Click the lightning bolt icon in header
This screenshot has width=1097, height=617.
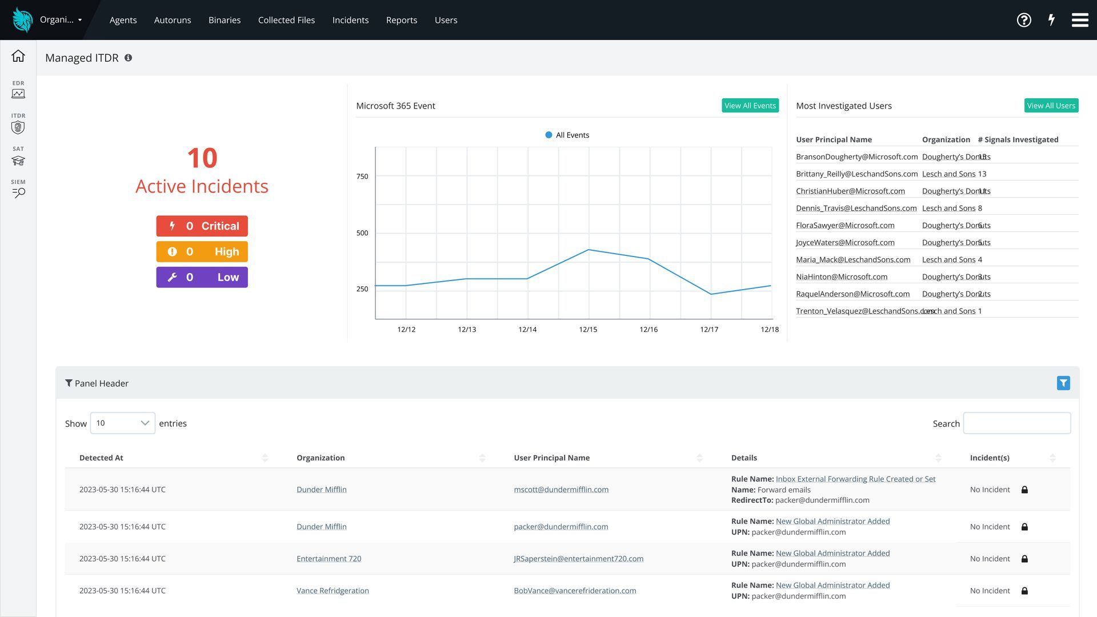click(x=1051, y=20)
